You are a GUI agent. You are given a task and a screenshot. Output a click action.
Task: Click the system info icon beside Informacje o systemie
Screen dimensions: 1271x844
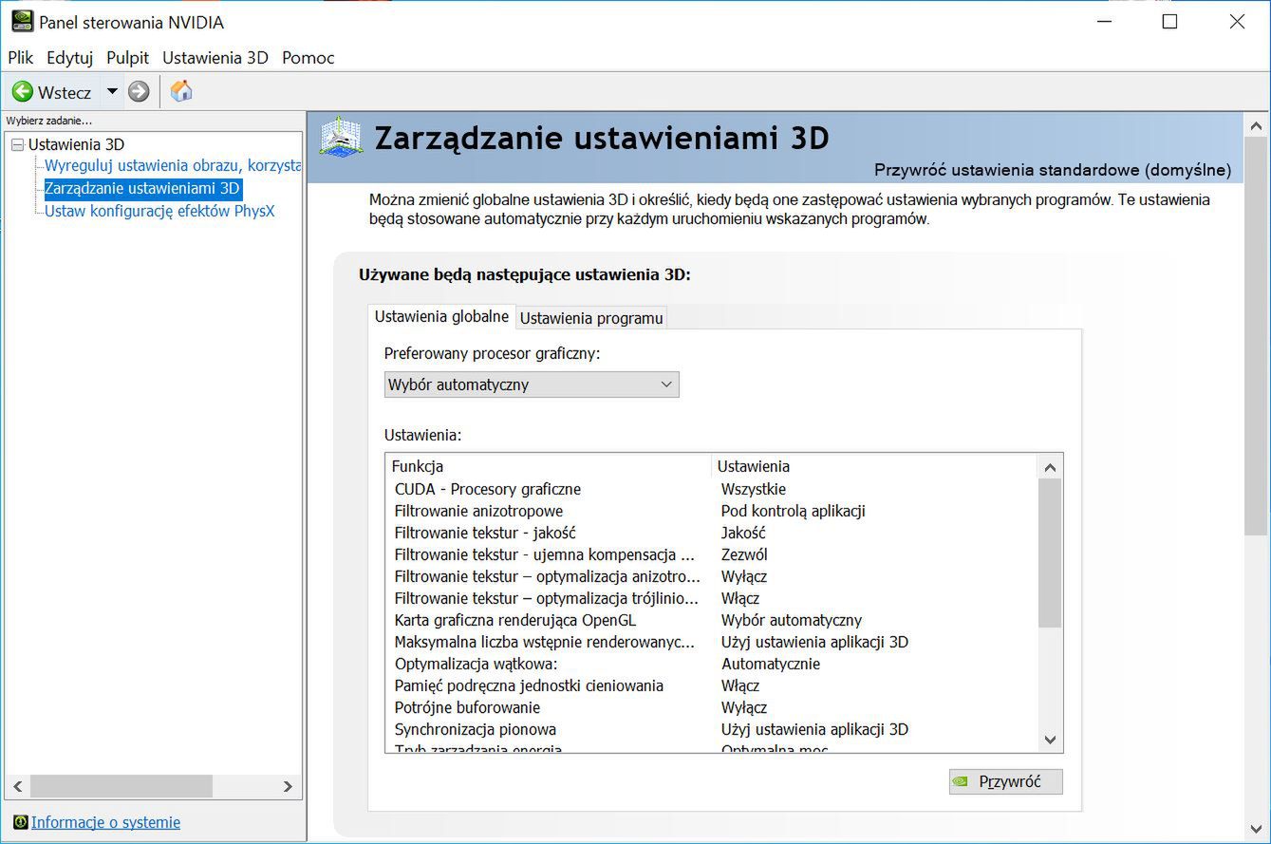20,822
